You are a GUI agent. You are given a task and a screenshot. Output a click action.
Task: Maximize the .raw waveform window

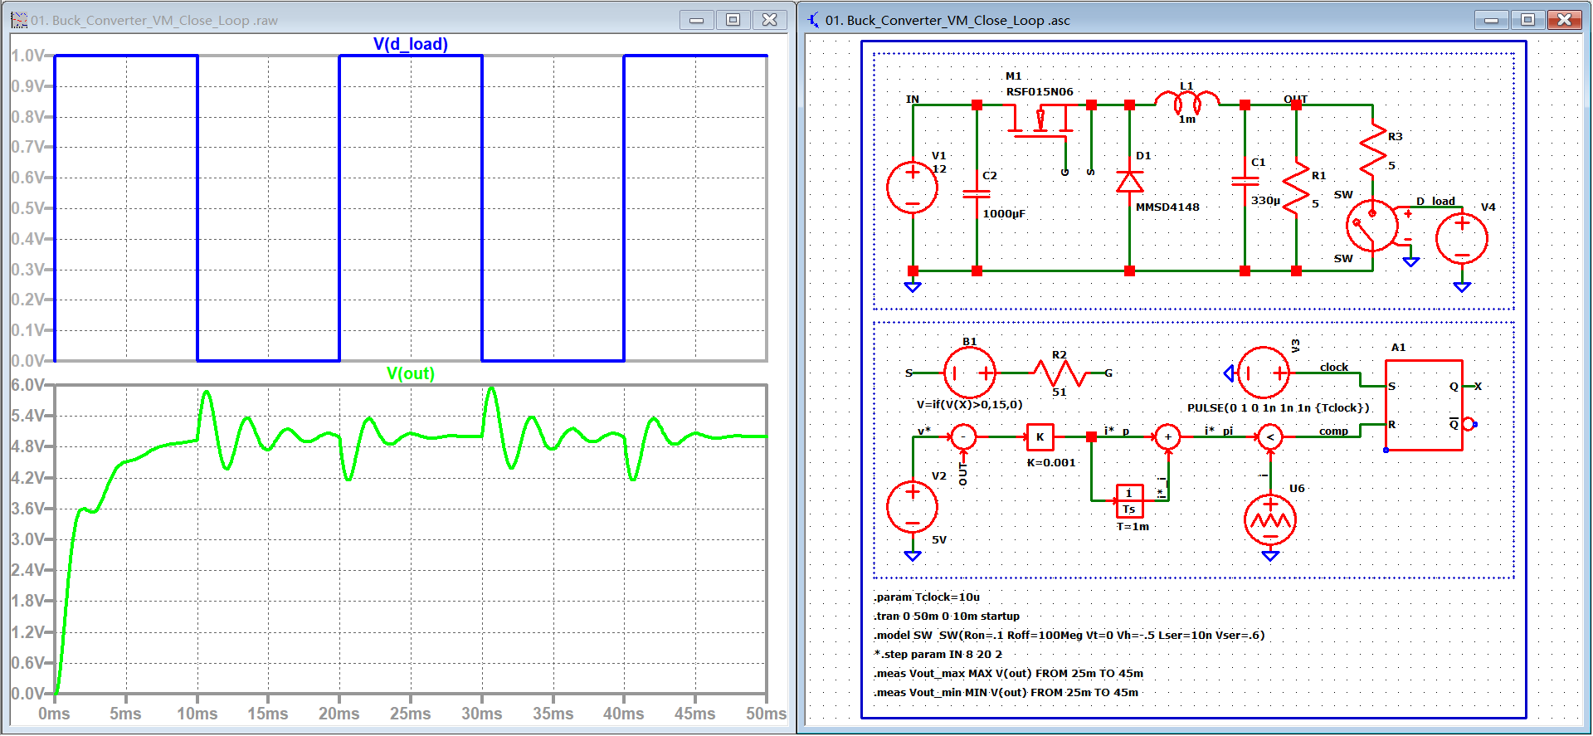733,20
